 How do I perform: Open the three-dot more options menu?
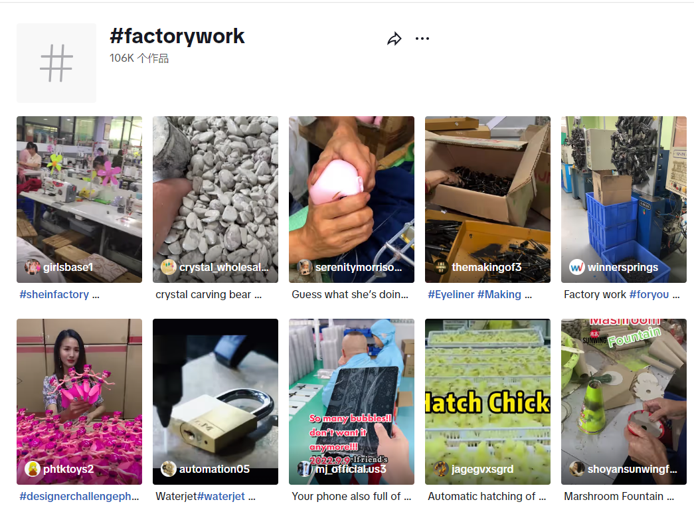[422, 39]
